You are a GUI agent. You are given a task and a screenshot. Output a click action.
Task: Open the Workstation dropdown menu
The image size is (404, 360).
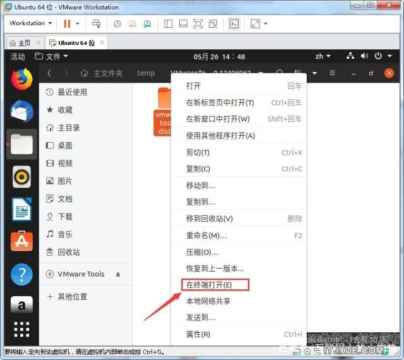tap(31, 23)
